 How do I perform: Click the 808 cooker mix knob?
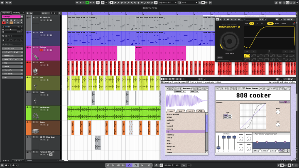tap(278, 125)
